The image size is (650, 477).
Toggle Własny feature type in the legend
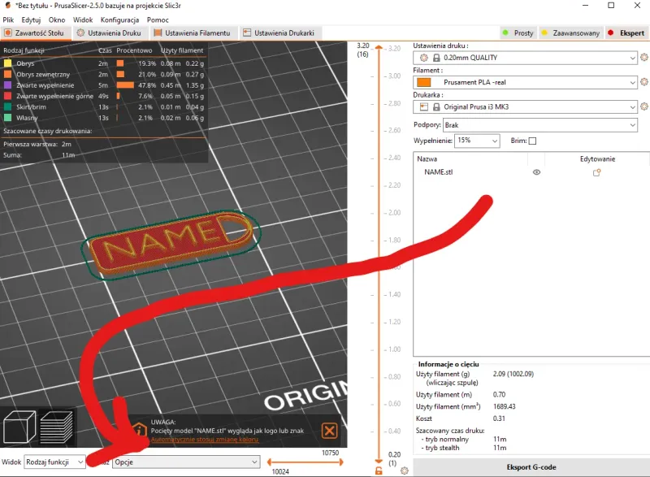[x=27, y=118]
